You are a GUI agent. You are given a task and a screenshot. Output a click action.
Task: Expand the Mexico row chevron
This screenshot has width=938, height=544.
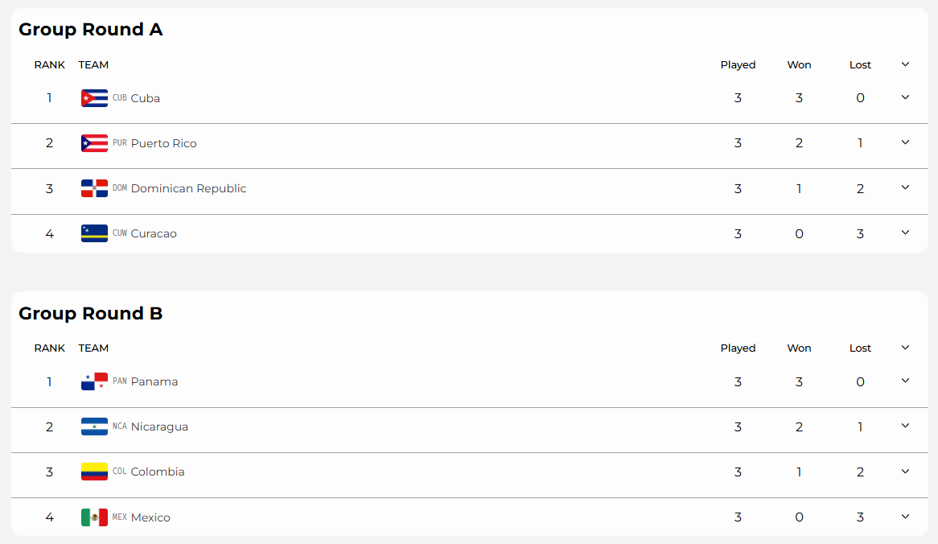tap(905, 517)
